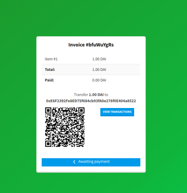Click the View Transactions button
The image size is (187, 193).
117,112
